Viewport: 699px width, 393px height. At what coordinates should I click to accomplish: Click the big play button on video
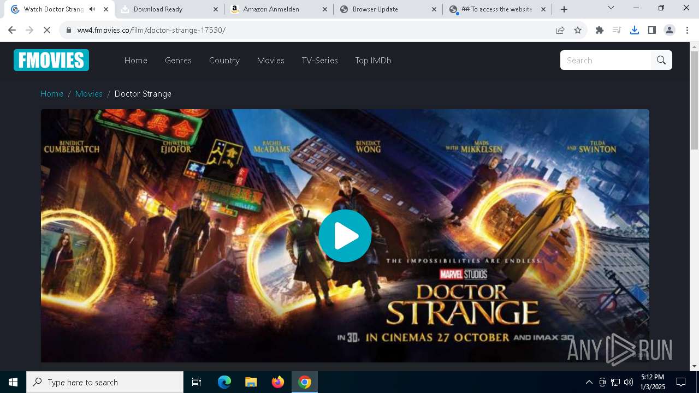(x=345, y=236)
